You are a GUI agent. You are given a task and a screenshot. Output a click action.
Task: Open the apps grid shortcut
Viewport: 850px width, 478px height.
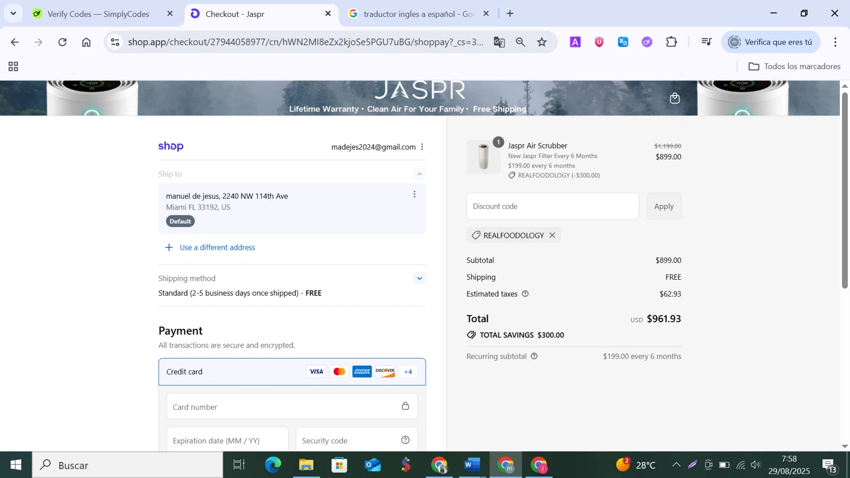[14, 67]
